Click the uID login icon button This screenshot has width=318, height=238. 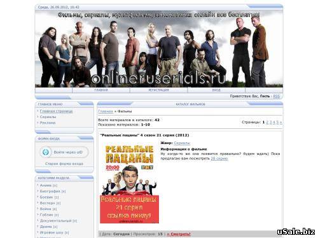pos(46,152)
